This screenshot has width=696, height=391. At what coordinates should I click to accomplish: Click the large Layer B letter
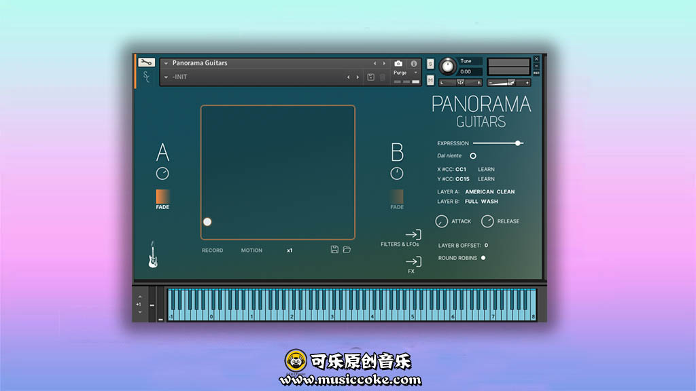pos(397,152)
